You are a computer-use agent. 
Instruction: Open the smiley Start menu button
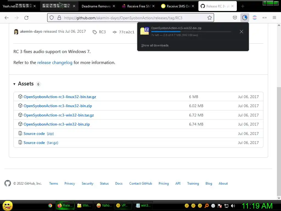click(x=7, y=206)
